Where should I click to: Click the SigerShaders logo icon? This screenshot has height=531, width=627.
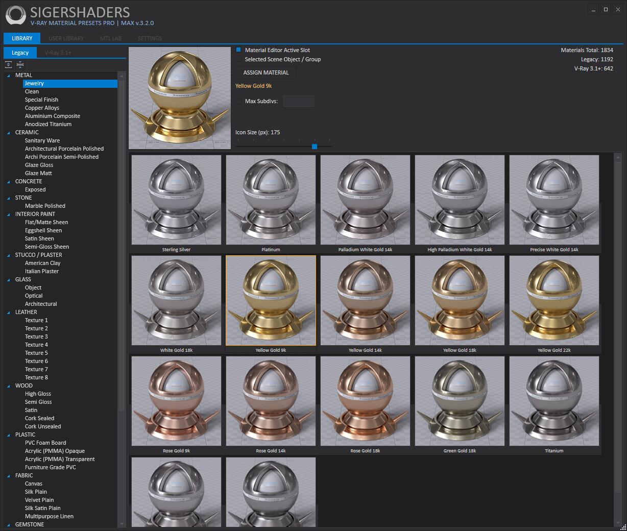pyautogui.click(x=15, y=15)
